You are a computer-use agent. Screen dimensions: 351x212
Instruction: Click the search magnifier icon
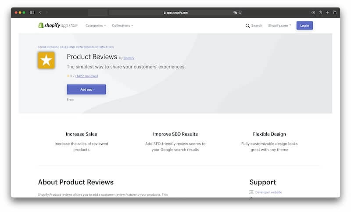point(247,26)
